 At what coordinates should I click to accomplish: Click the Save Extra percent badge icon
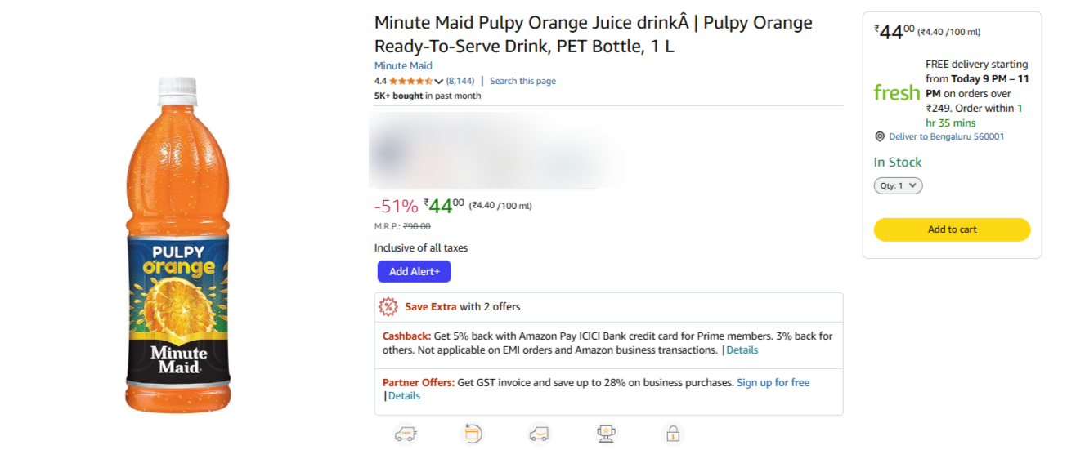(388, 307)
